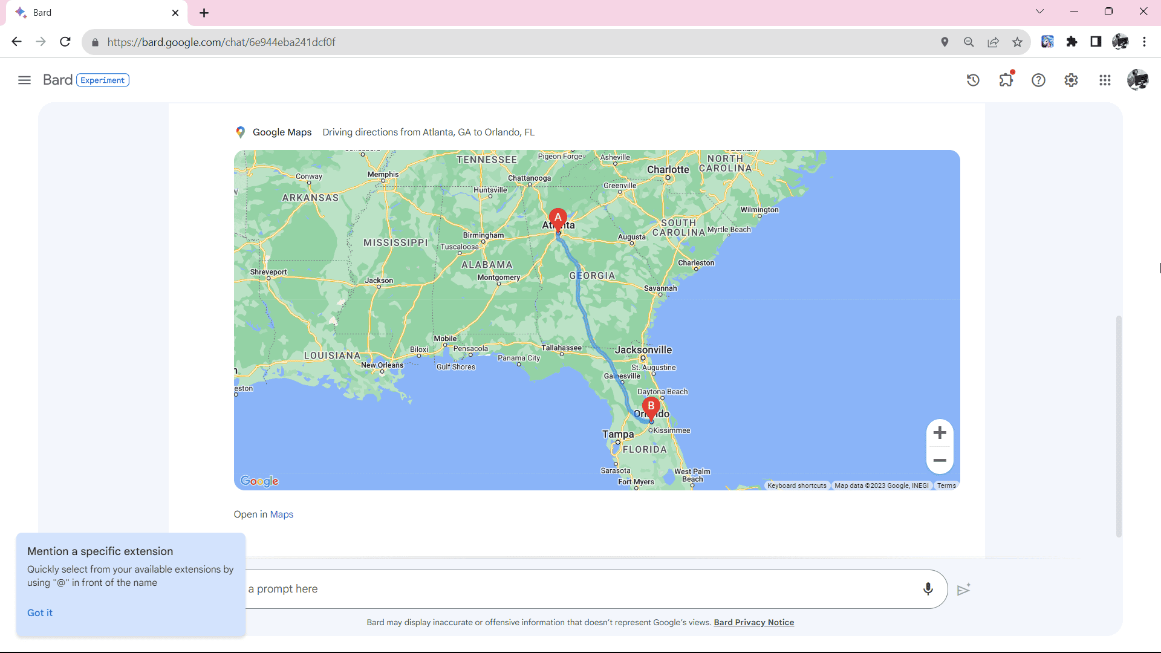Open a new browser tab
The width and height of the screenshot is (1161, 653).
pyautogui.click(x=204, y=13)
